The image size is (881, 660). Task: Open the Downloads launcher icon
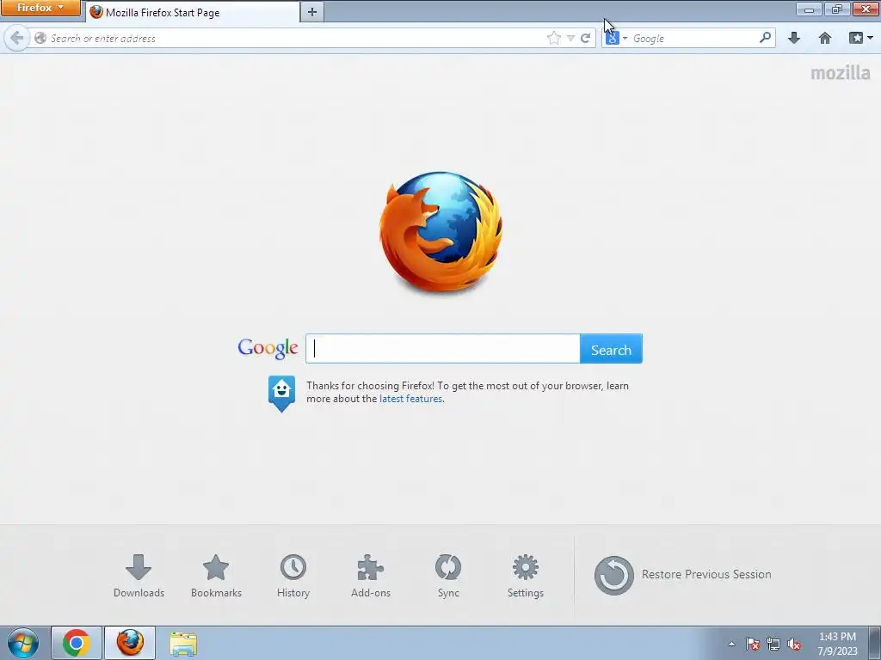pos(139,577)
